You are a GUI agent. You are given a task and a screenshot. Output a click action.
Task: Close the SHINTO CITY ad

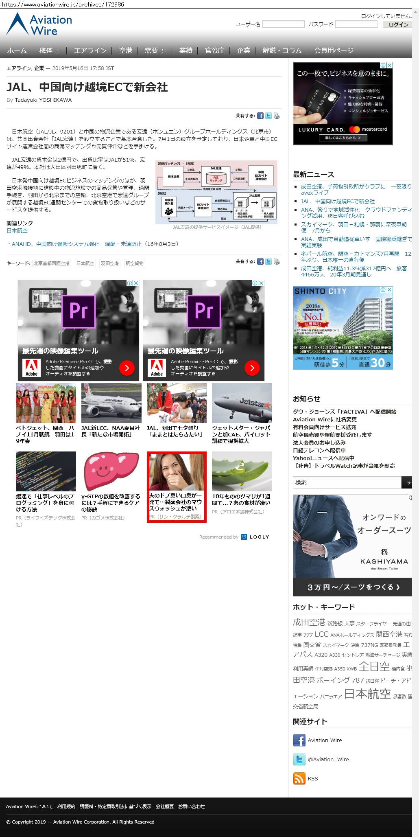pos(390,289)
